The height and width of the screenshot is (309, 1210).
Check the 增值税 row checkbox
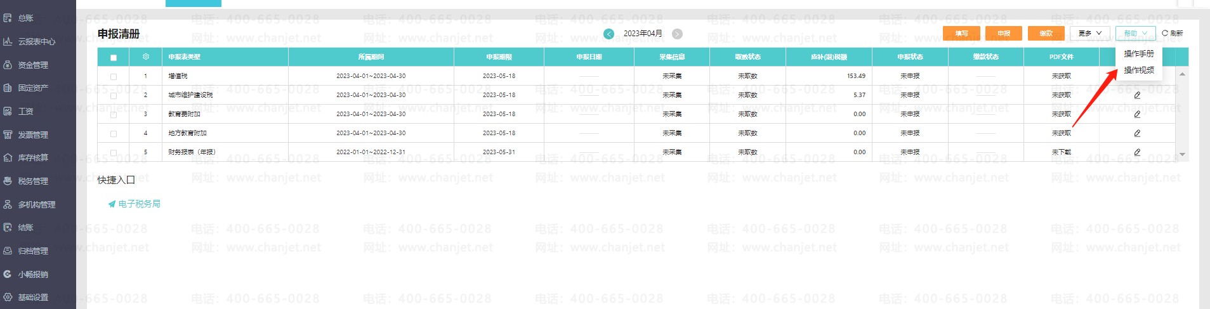pyautogui.click(x=114, y=77)
